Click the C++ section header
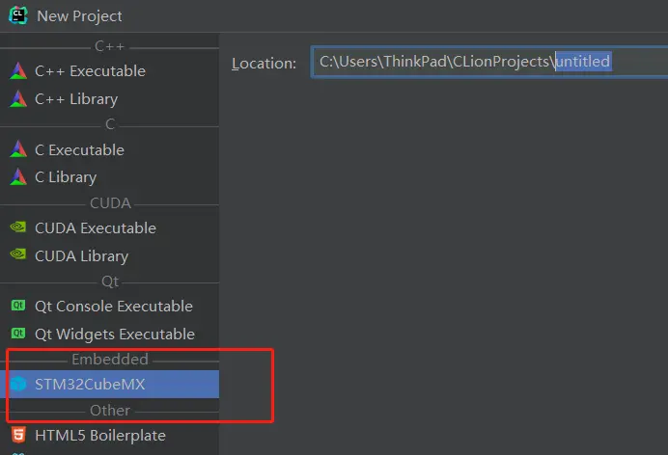This screenshot has width=668, height=455. pos(110,46)
